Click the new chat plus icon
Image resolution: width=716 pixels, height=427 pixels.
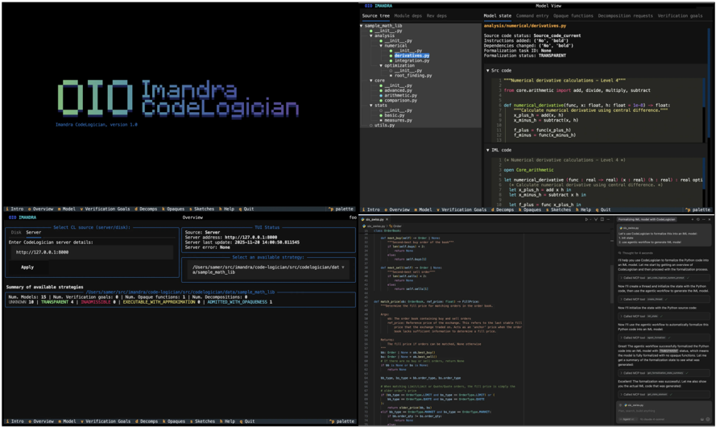[693, 219]
